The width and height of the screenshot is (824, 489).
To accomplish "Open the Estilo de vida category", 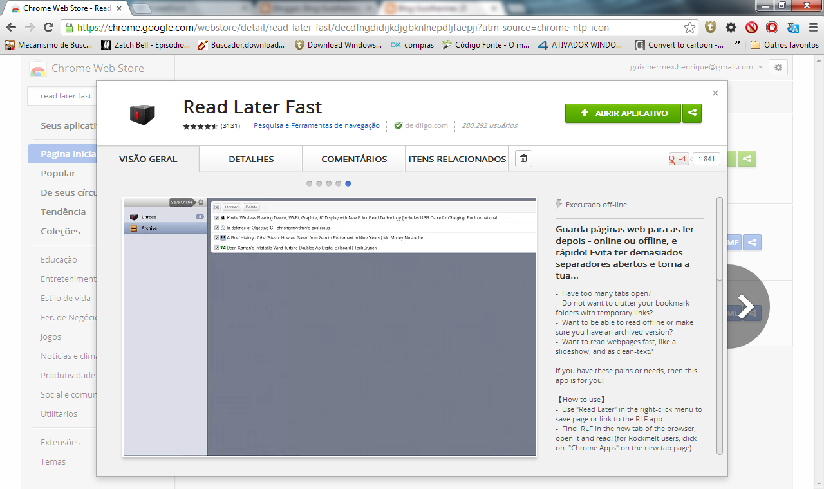I will 66,298.
